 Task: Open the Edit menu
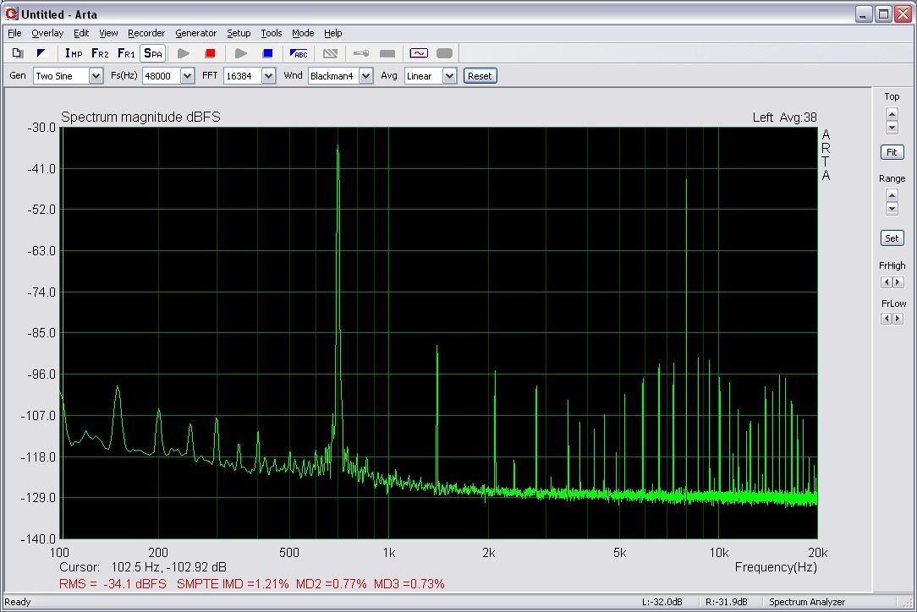81,33
